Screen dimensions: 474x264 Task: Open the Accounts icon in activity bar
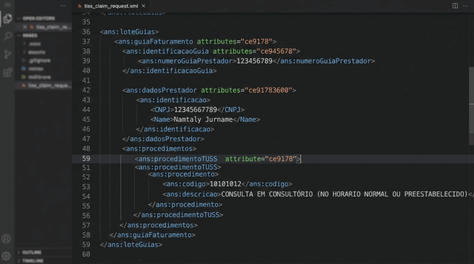[6, 239]
